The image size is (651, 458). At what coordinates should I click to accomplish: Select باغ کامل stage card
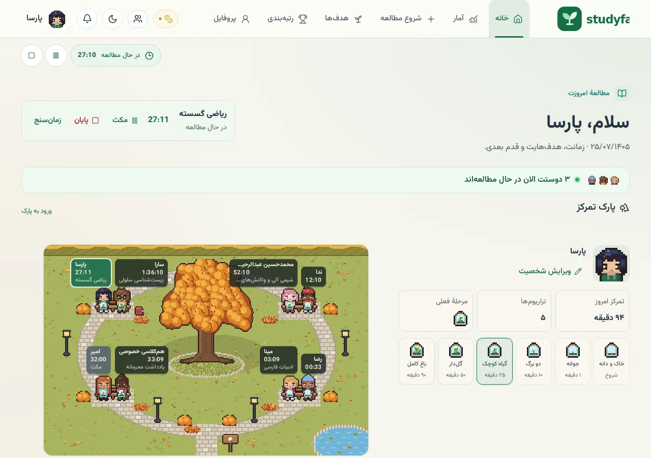pos(417,361)
